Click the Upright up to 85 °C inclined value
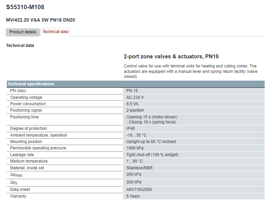 click(151, 142)
